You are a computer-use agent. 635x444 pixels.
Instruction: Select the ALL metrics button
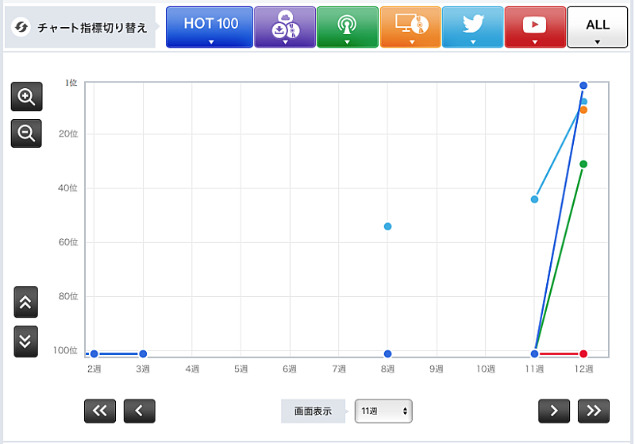tap(598, 28)
